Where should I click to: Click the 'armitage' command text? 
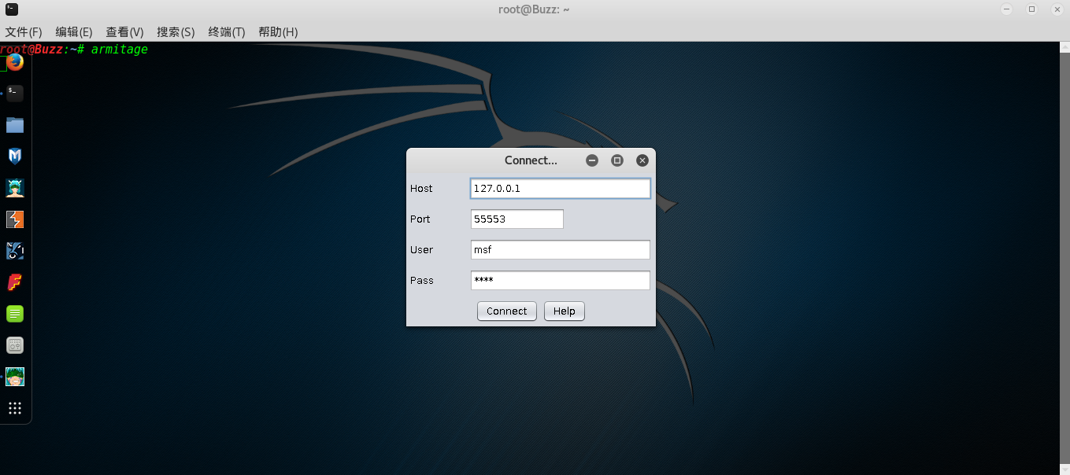120,50
